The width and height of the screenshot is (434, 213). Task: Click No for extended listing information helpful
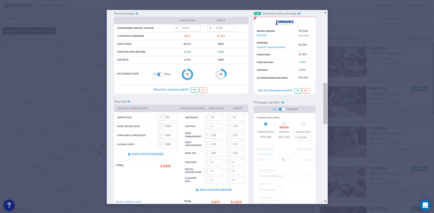point(306,91)
